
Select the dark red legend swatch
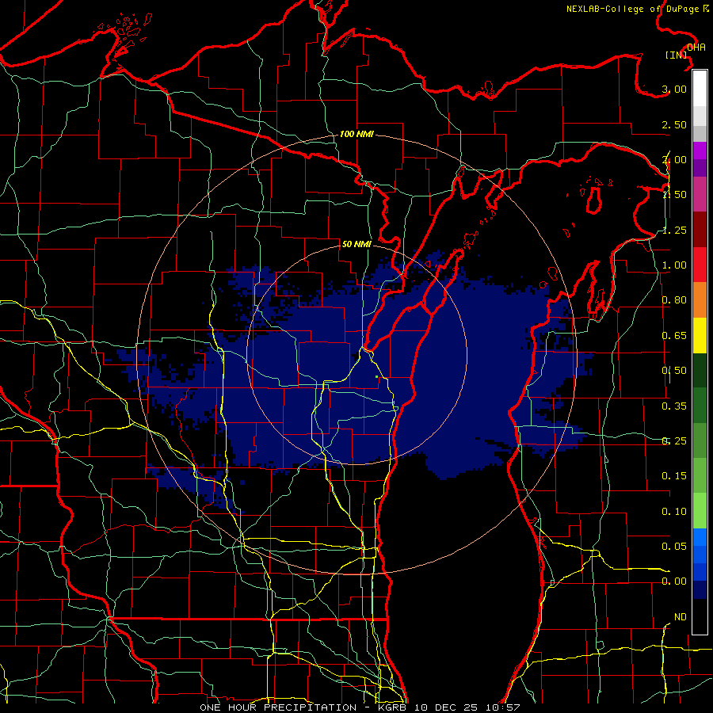(700, 230)
